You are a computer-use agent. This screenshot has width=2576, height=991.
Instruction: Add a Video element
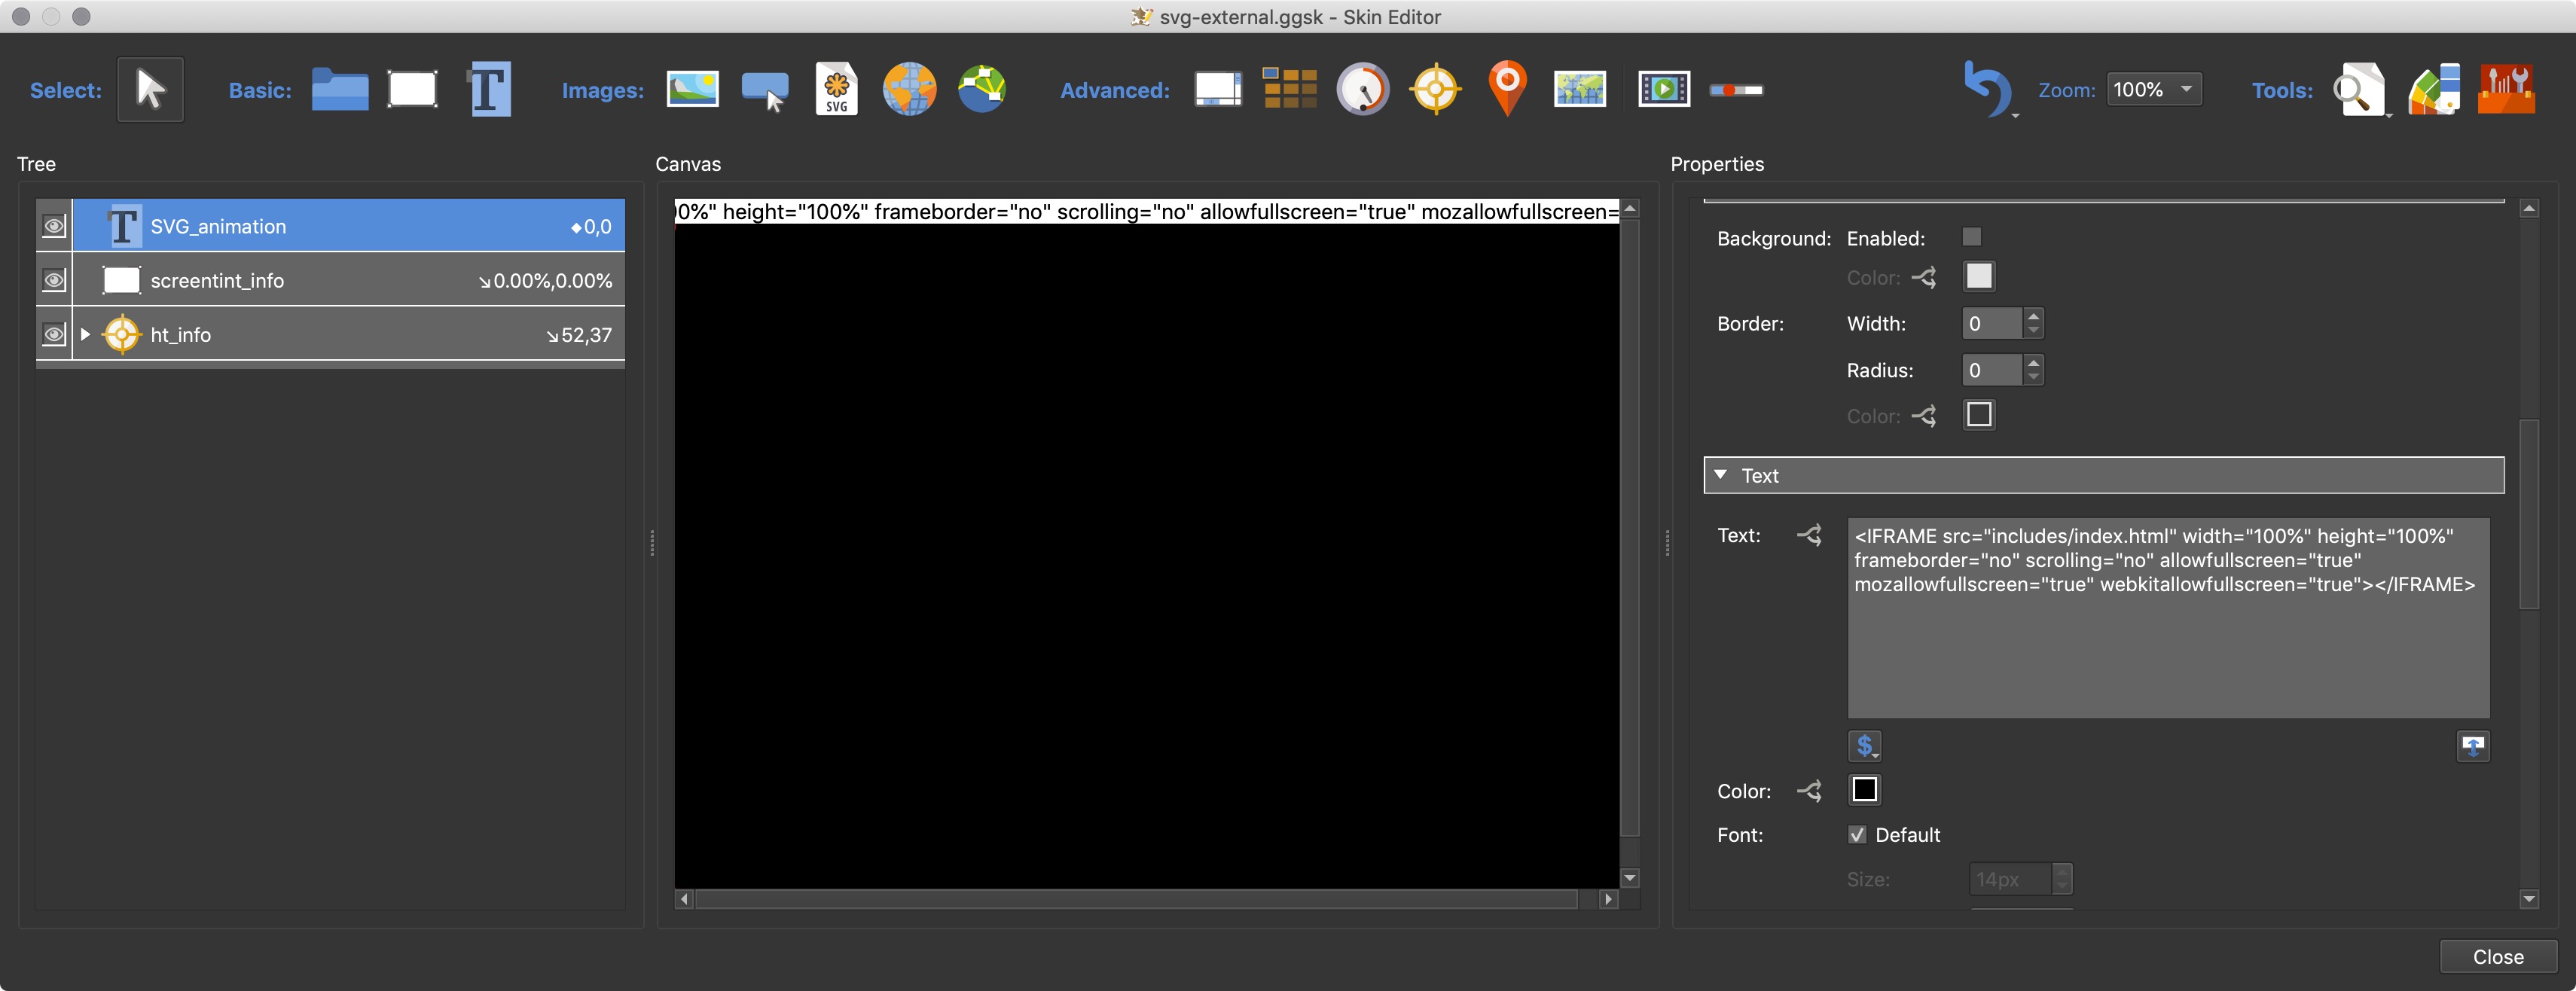(1664, 90)
